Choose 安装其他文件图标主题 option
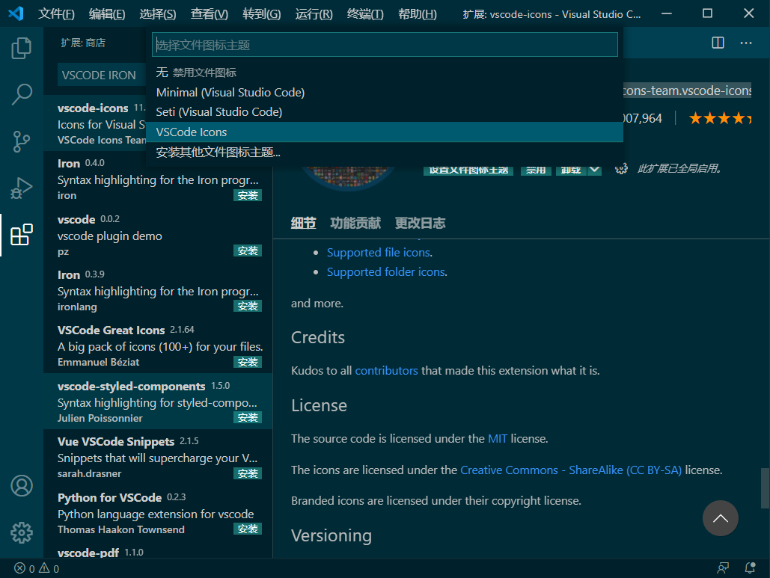 point(385,152)
